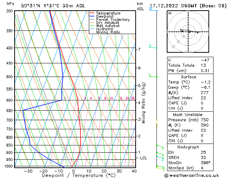Click the green wind barb at 850 hPa

(x=160, y=148)
